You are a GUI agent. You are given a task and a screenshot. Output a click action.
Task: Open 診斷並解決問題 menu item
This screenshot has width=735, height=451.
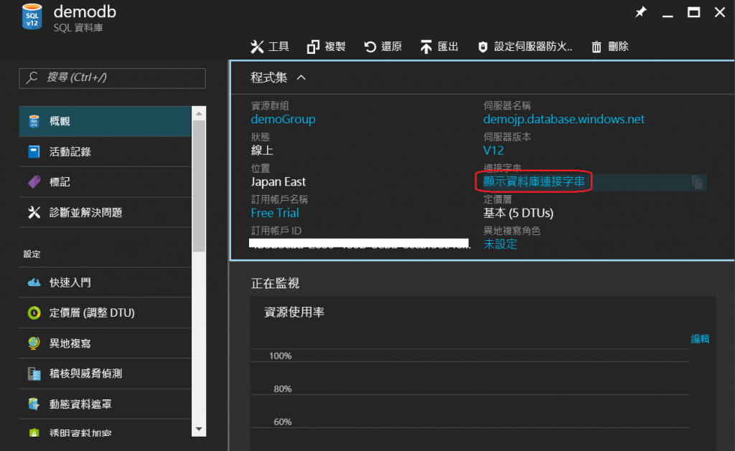click(105, 212)
